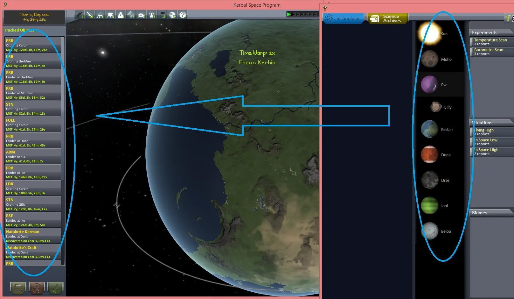The height and width of the screenshot is (299, 514).
Task: Click the tracked objects list scrollbar
Action: pos(63,108)
